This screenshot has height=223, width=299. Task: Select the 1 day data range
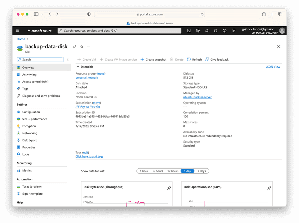click(x=188, y=171)
